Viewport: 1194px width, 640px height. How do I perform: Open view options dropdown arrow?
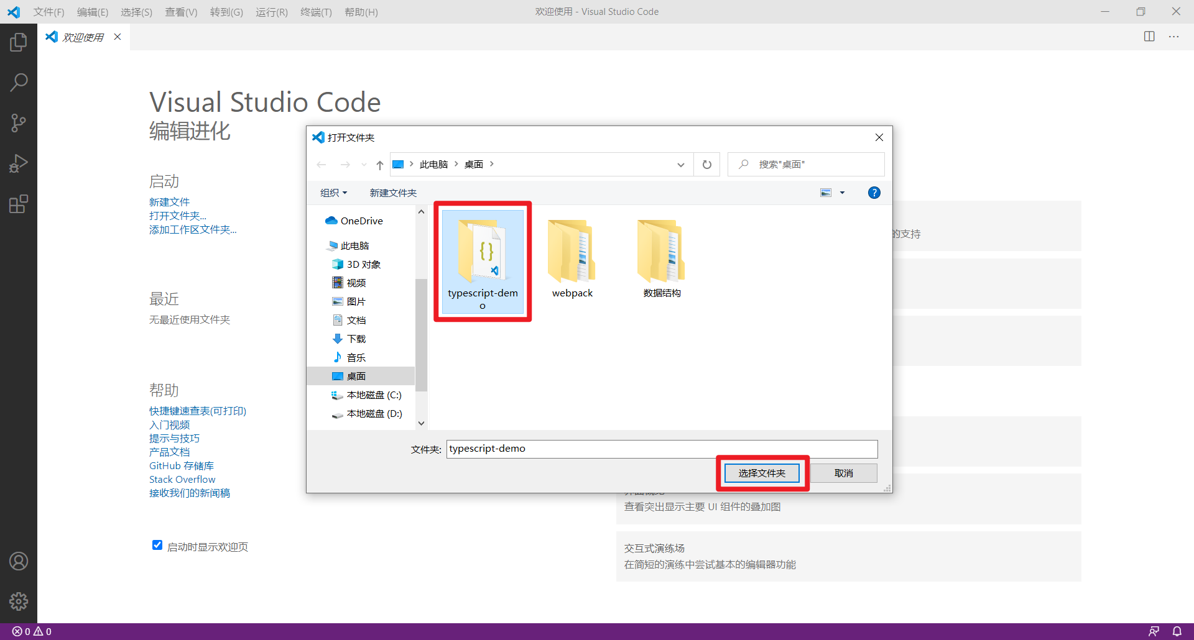pos(842,193)
